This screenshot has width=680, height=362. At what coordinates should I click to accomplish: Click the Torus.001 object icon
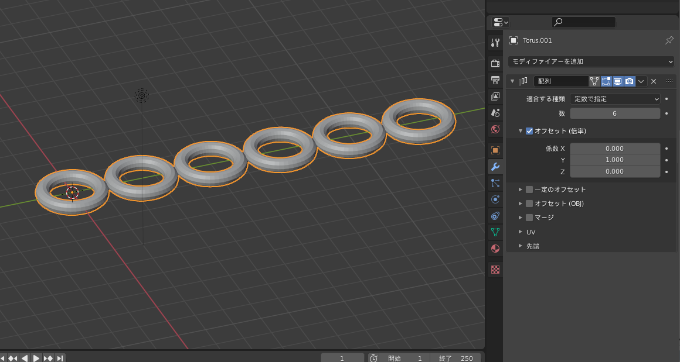point(514,40)
